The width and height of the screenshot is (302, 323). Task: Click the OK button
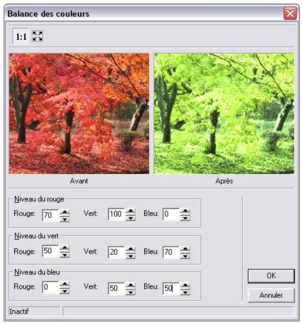(x=271, y=276)
